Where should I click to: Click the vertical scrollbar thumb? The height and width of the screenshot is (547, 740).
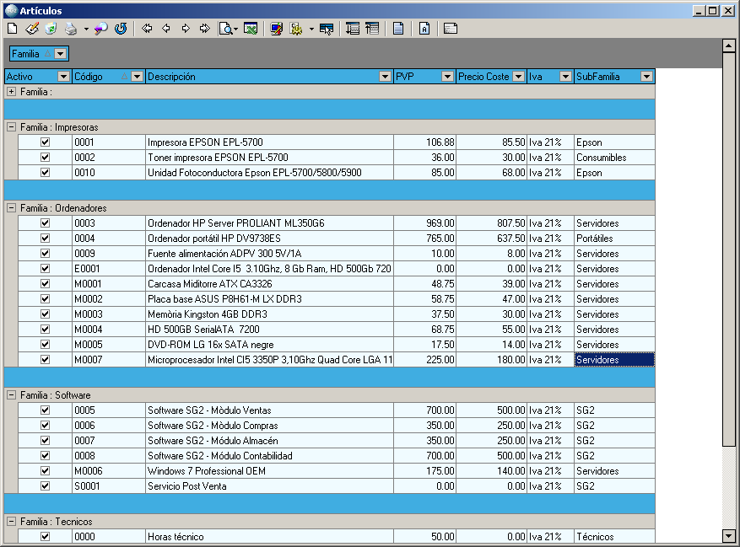729,249
